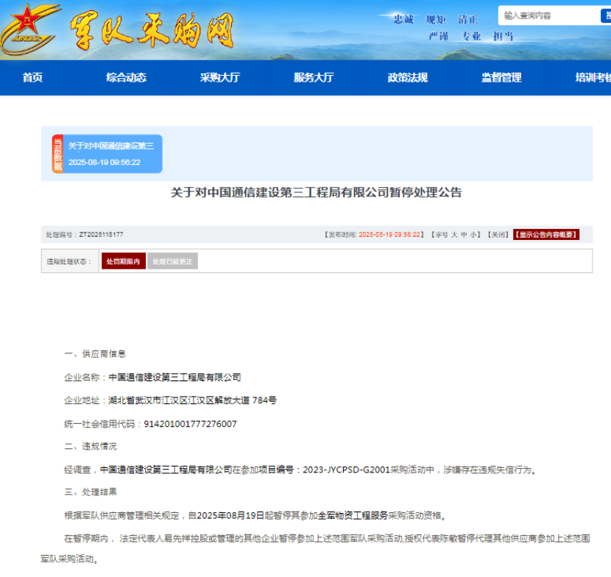This screenshot has width=611, height=577.
Task: Open the 首页 menu item
Action: point(32,77)
